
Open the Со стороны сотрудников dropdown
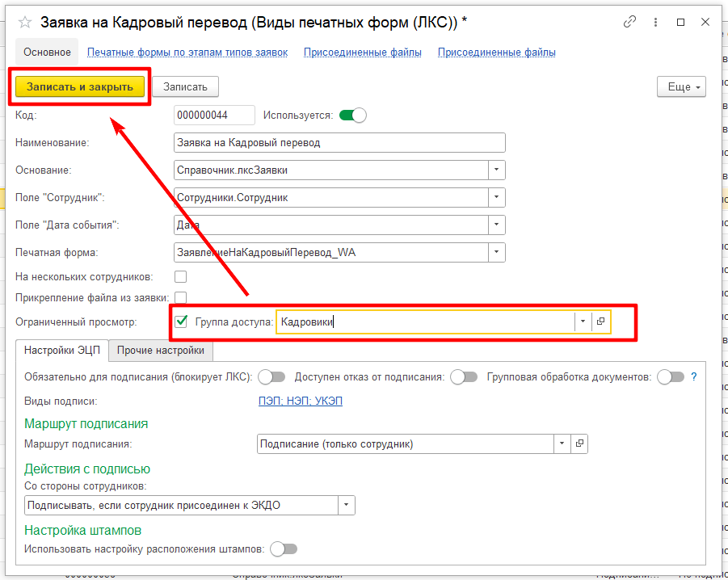(346, 505)
